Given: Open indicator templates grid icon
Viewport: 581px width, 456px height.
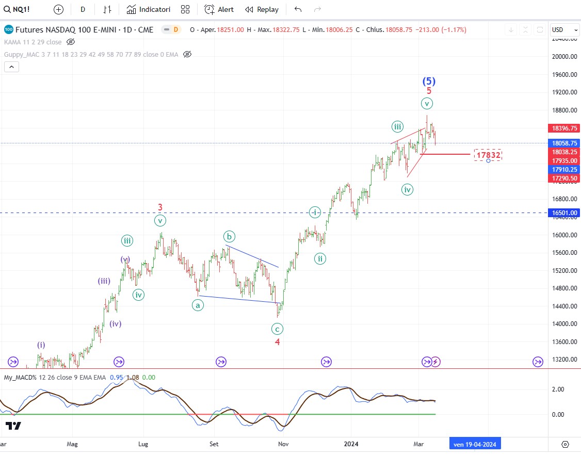Looking at the screenshot, I should coord(185,9).
